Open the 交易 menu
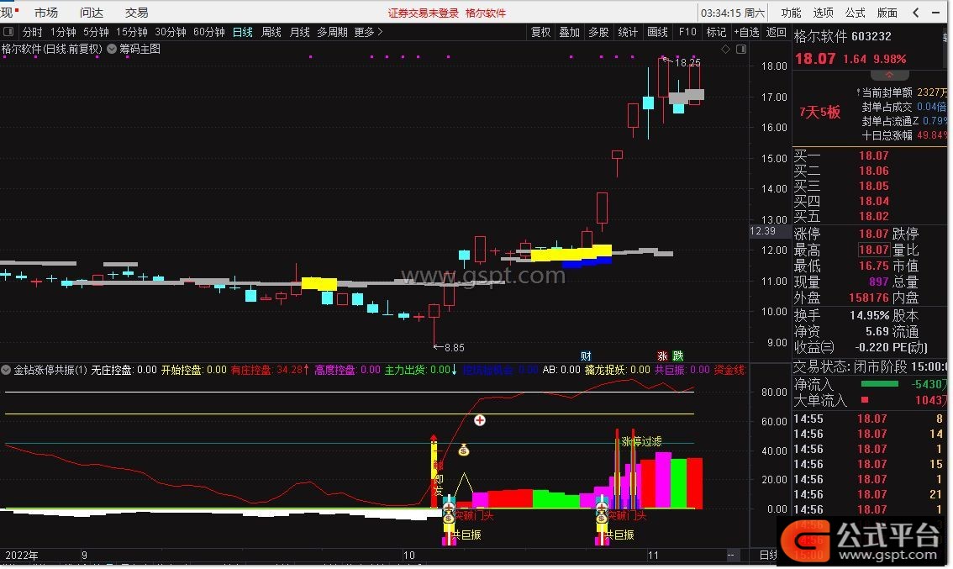Image resolution: width=953 pixels, height=569 pixels. (136, 12)
